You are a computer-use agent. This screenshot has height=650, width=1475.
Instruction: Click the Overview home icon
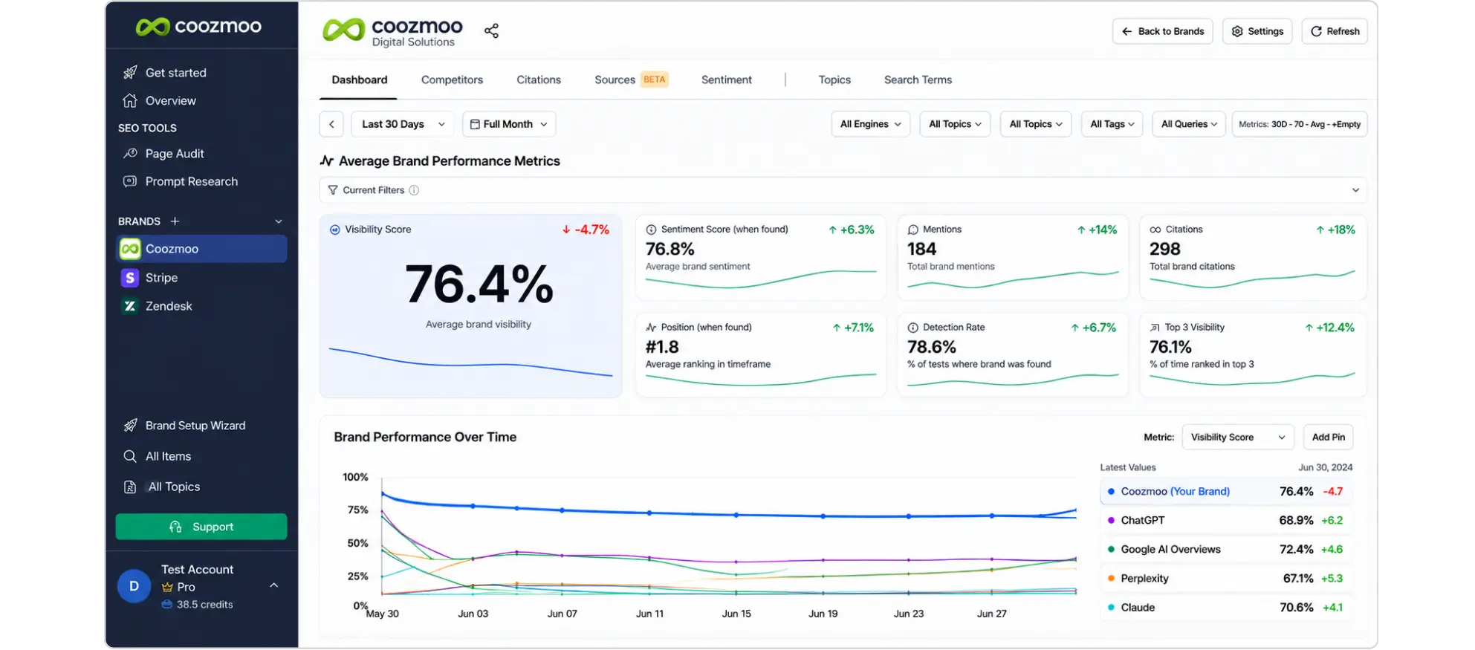click(x=130, y=100)
